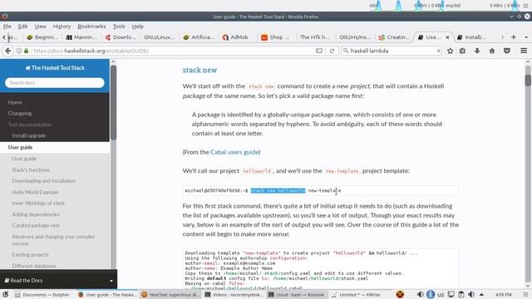Jump to Downloading and Installation section

[44, 181]
